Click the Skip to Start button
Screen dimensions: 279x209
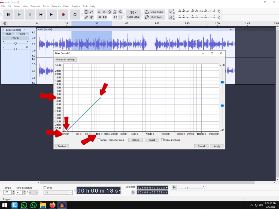pyautogui.click(x=41, y=14)
